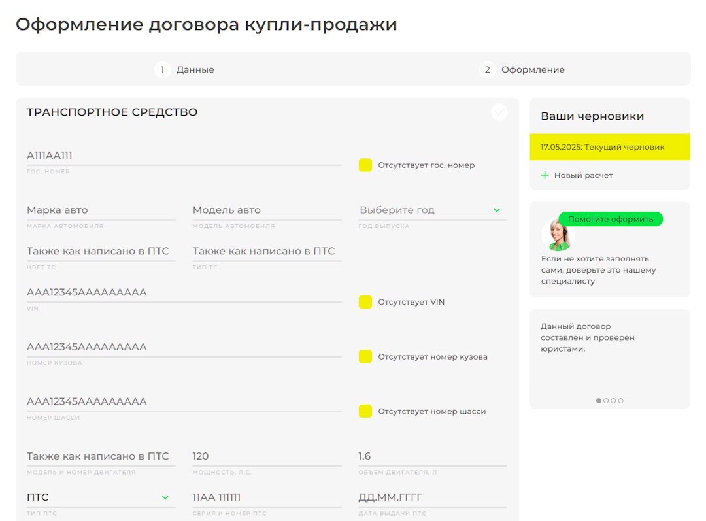This screenshot has height=521, width=706.
Task: Click the Марка авто input field
Action: point(101,210)
